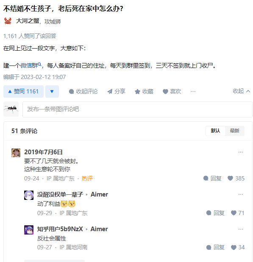Open the answer's more options ellipsis
This screenshot has height=262, width=253.
click(x=193, y=91)
